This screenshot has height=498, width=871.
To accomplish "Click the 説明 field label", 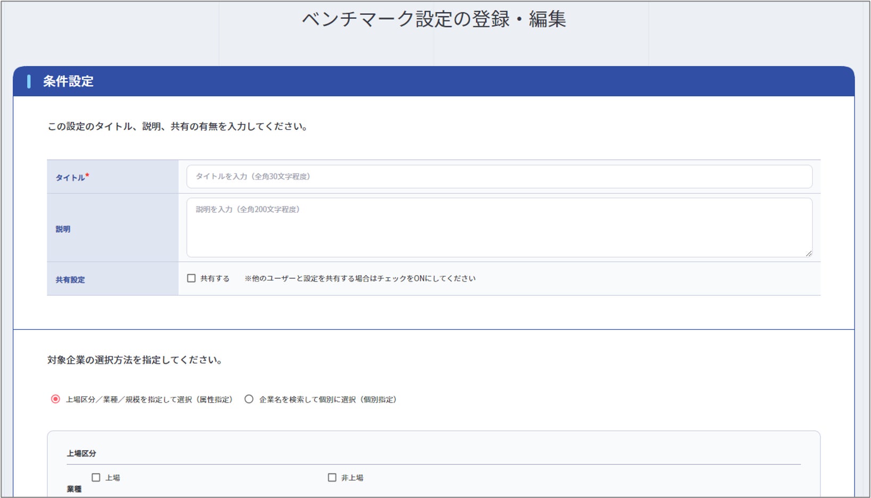I will (63, 229).
